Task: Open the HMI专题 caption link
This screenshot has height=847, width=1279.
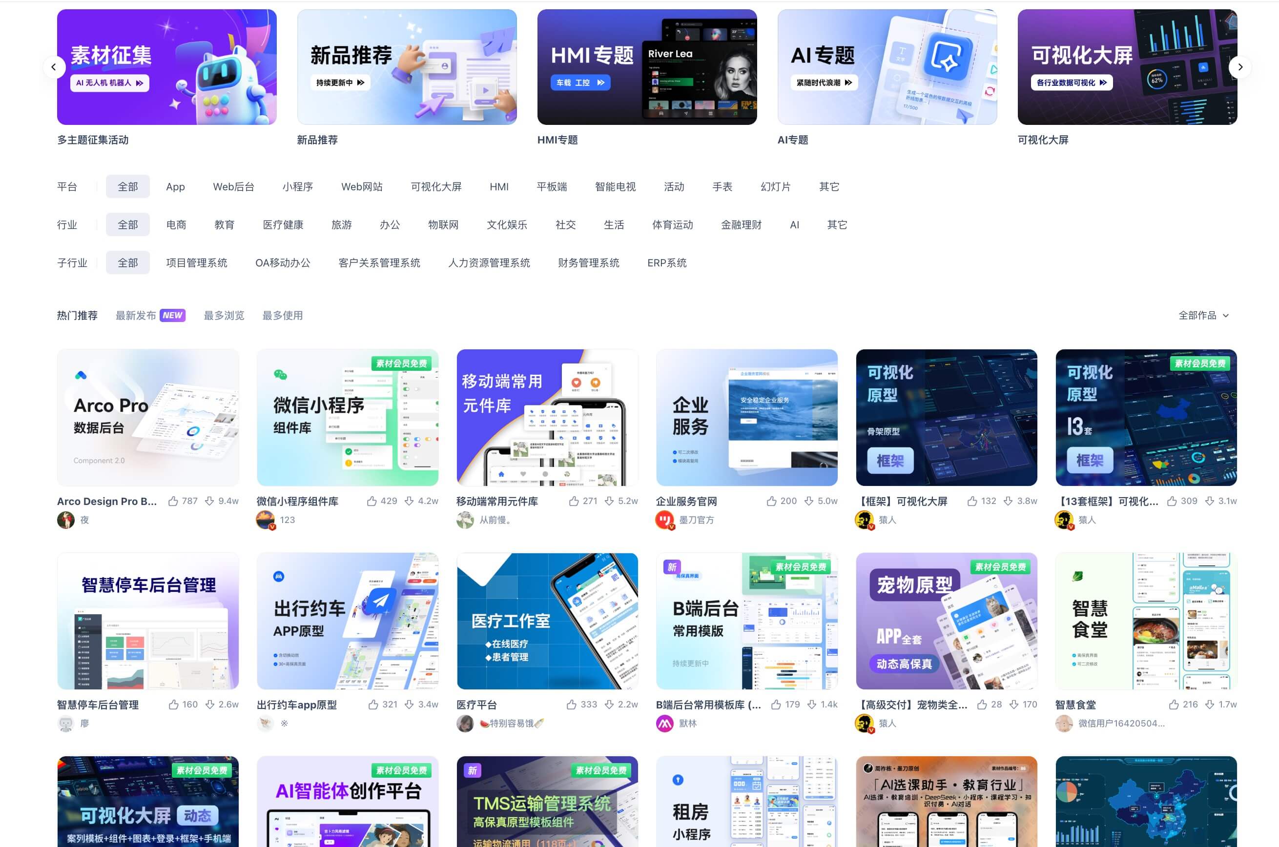Action: pyautogui.click(x=557, y=140)
